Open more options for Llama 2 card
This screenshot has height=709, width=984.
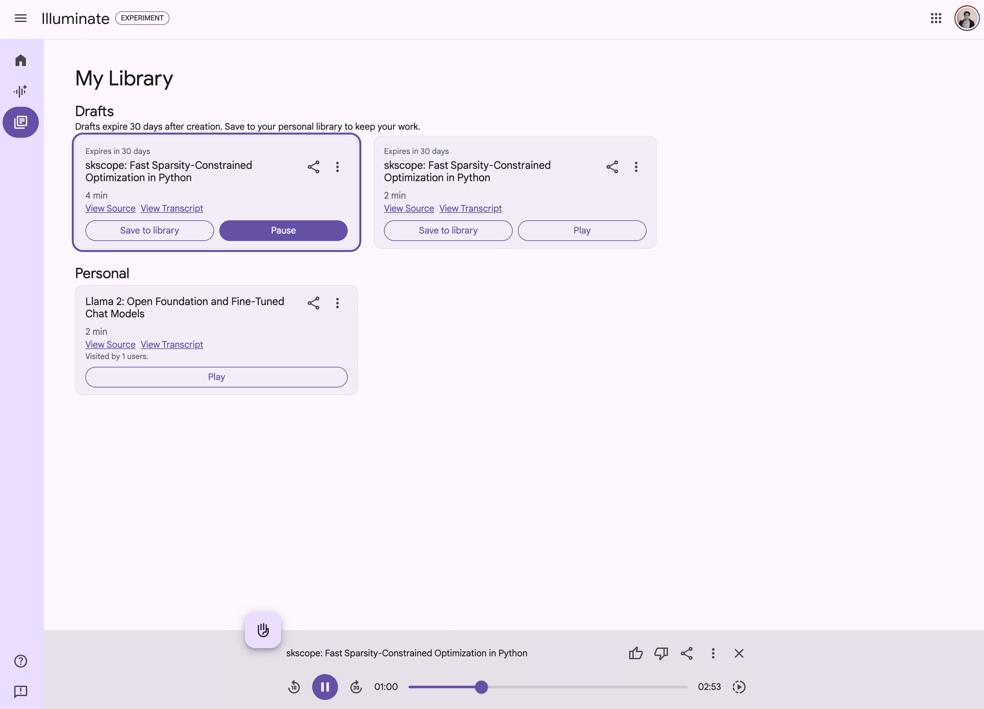pyautogui.click(x=337, y=303)
